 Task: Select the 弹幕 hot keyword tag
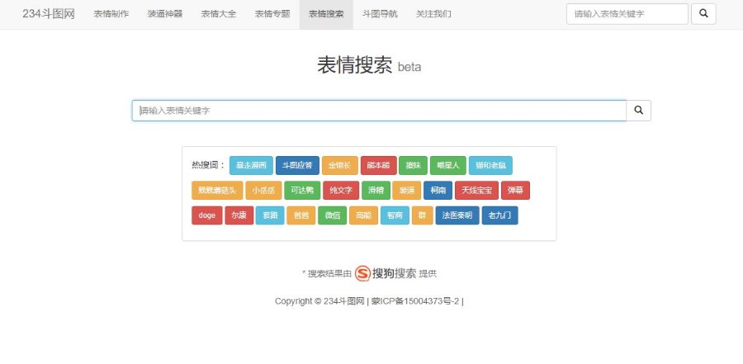coord(515,191)
